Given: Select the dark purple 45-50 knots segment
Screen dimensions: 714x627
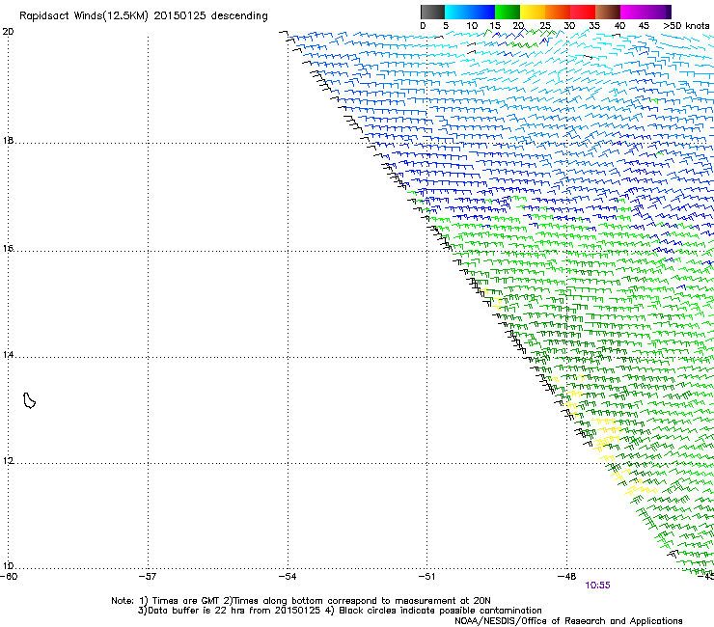Looking at the screenshot, I should pos(658,12).
